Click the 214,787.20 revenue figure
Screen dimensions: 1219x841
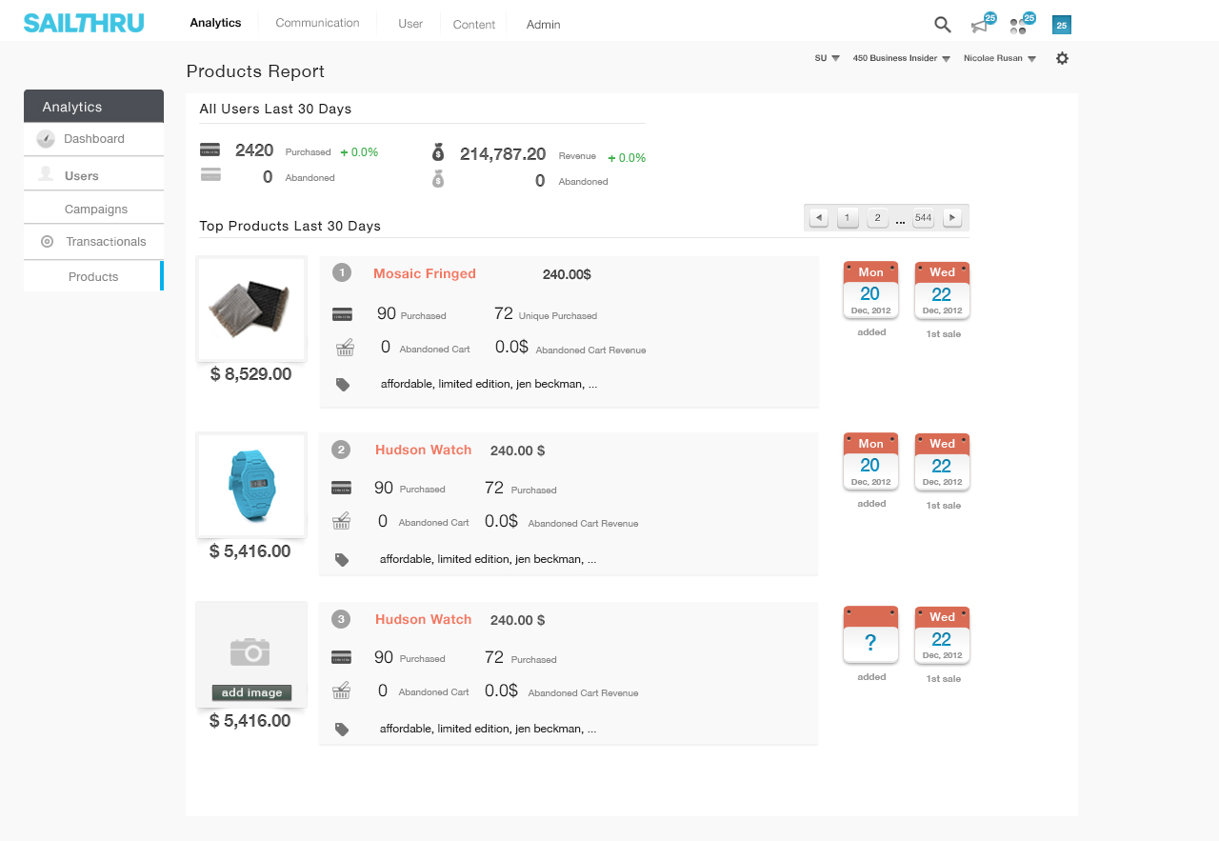pyautogui.click(x=503, y=154)
